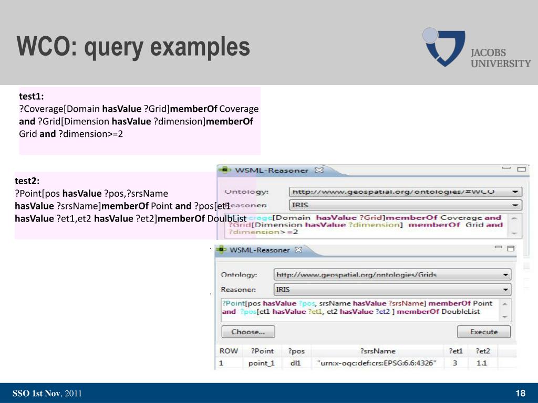This screenshot has height=403, width=538.
Task: Click the test1: heading text
Action: [31, 97]
